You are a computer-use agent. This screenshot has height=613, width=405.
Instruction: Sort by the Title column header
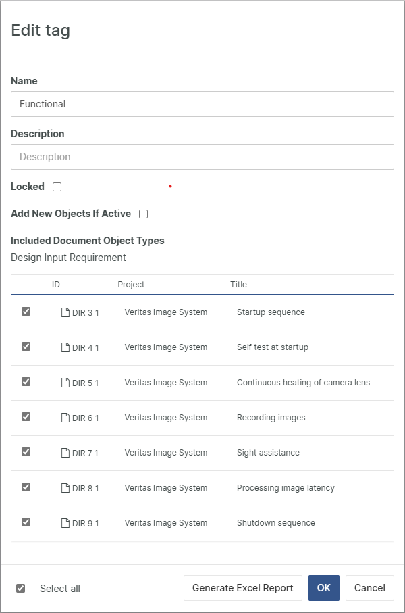(x=239, y=285)
